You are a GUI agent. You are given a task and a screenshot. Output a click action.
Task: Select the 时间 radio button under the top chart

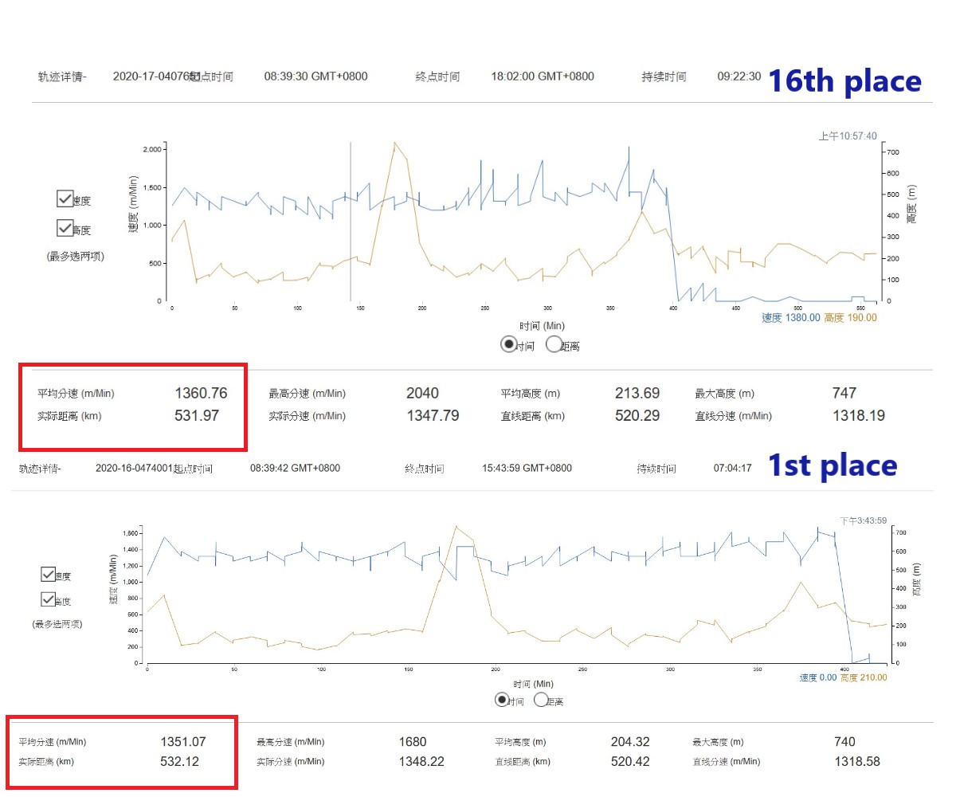click(507, 344)
